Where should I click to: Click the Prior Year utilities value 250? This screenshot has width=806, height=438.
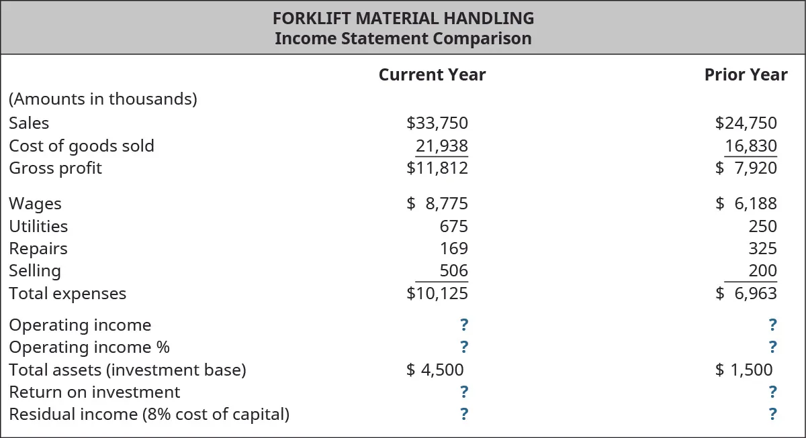pyautogui.click(x=762, y=226)
